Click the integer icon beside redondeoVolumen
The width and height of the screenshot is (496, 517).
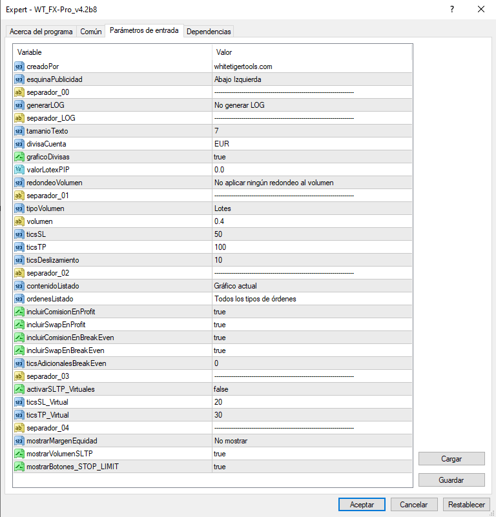tap(19, 183)
